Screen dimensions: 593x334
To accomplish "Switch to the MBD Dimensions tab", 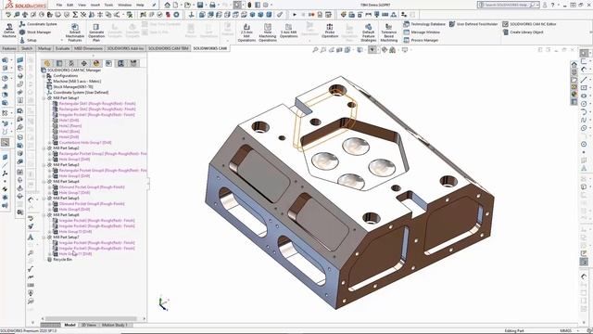I will click(88, 48).
